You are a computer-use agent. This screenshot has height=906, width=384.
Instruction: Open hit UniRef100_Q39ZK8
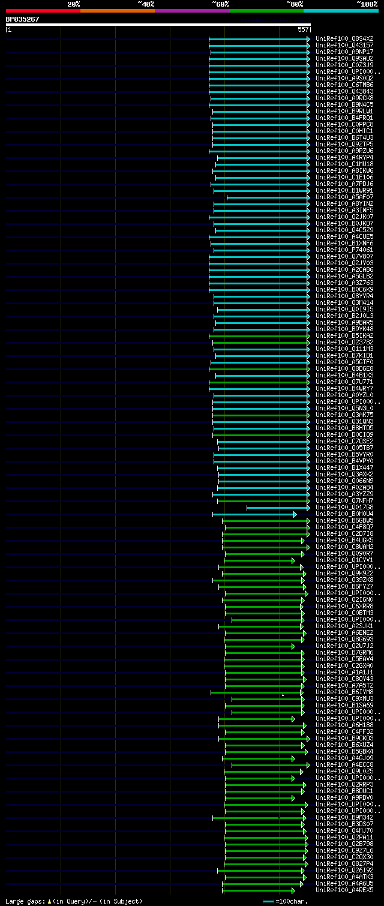[x=344, y=580]
